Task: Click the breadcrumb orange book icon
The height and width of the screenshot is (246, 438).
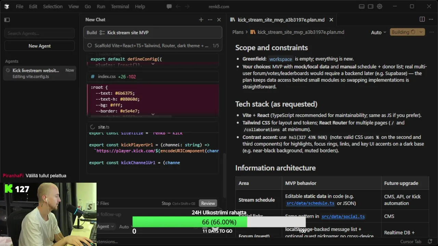Action: (253, 32)
